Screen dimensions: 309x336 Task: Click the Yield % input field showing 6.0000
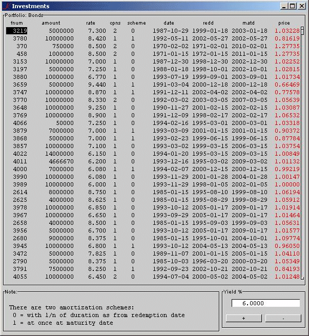point(265,303)
